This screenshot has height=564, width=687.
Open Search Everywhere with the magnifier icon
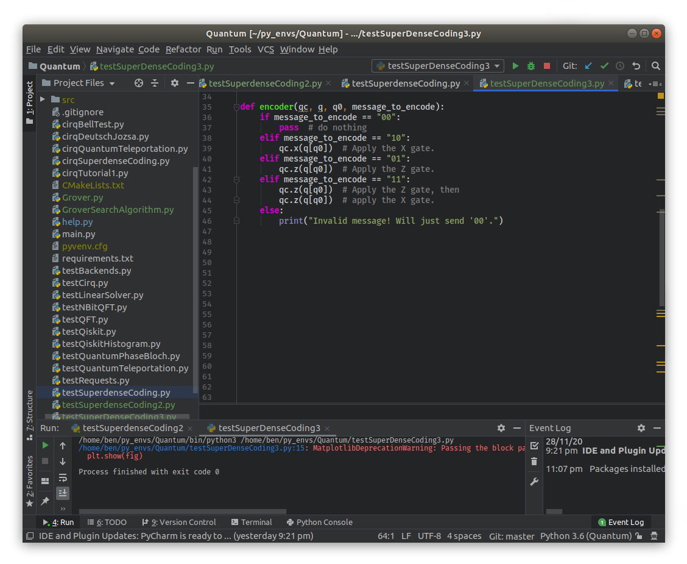coord(655,65)
